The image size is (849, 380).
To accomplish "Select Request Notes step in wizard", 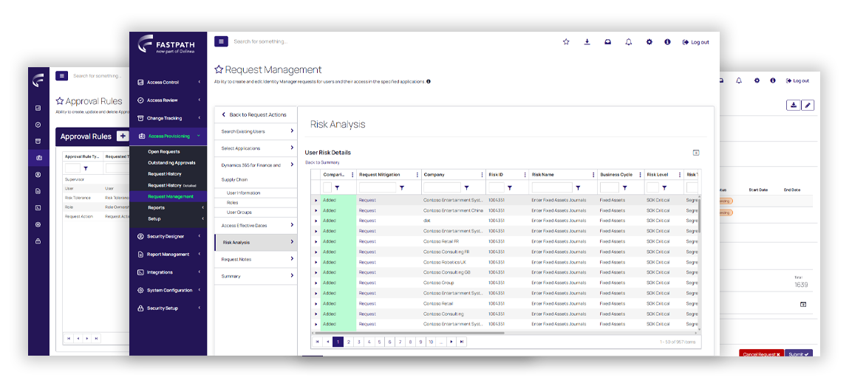I will 256,259.
